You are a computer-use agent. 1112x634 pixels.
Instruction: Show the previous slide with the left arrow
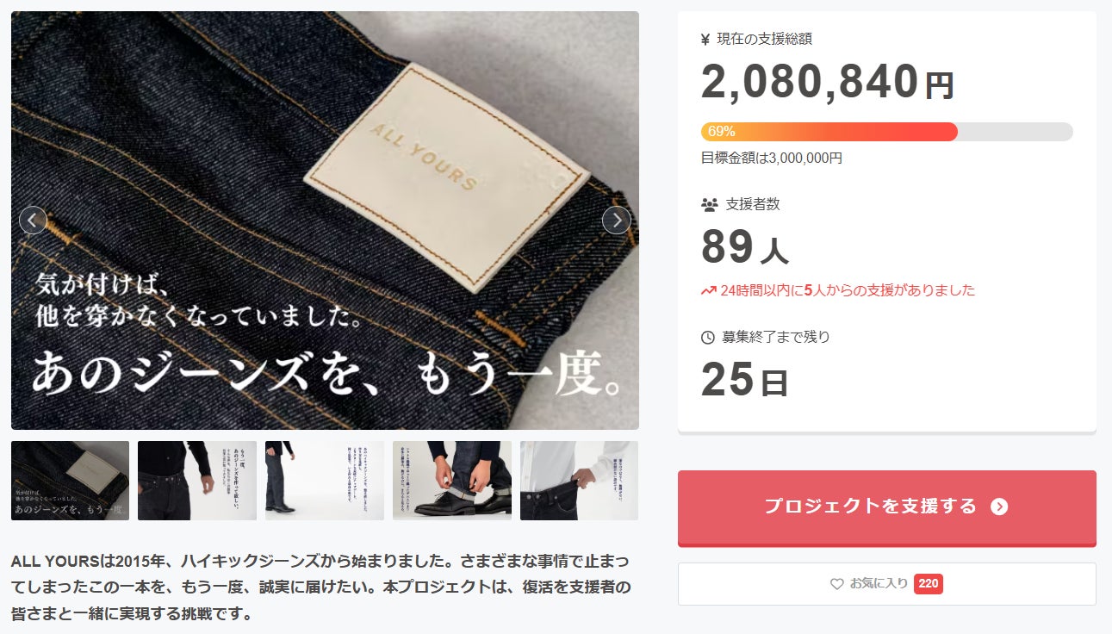(33, 221)
